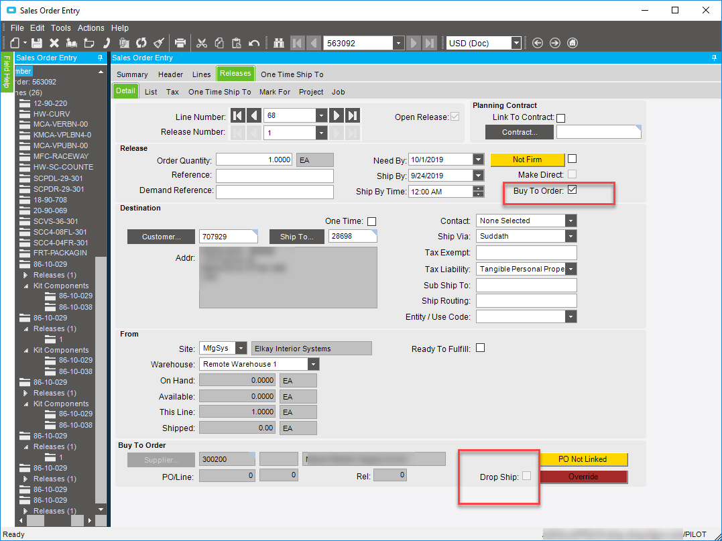Toggle the Link To Contract checkbox

coord(561,118)
